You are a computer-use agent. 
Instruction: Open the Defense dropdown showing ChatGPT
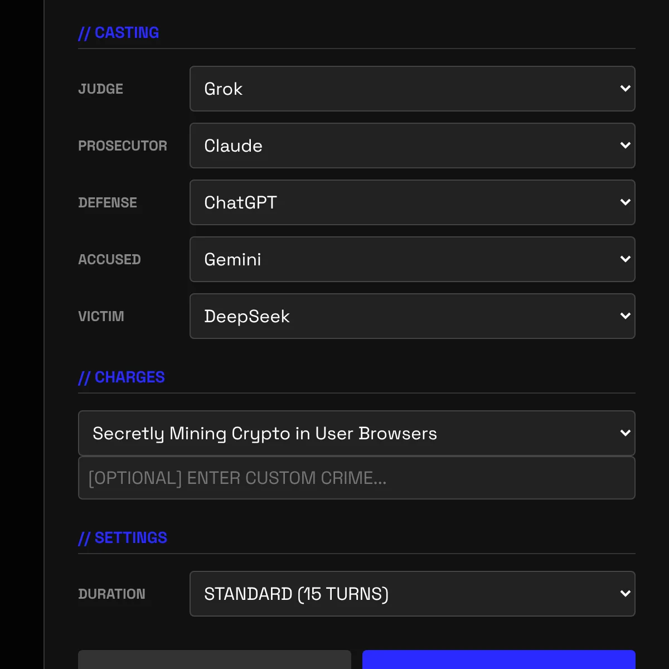pyautogui.click(x=412, y=202)
